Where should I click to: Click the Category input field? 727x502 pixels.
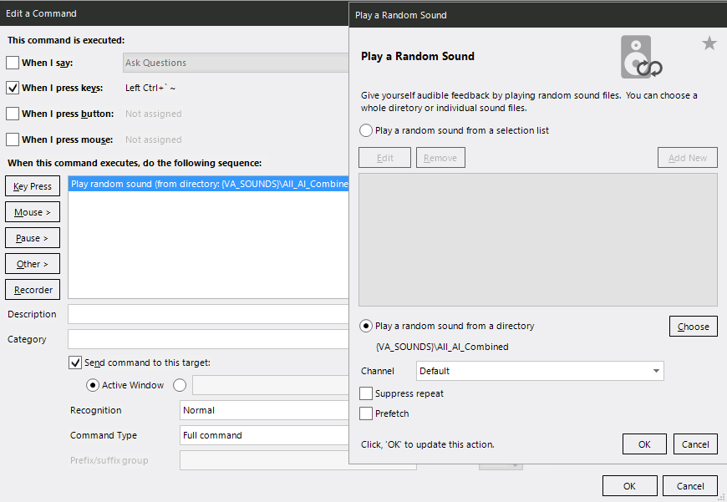(209, 339)
